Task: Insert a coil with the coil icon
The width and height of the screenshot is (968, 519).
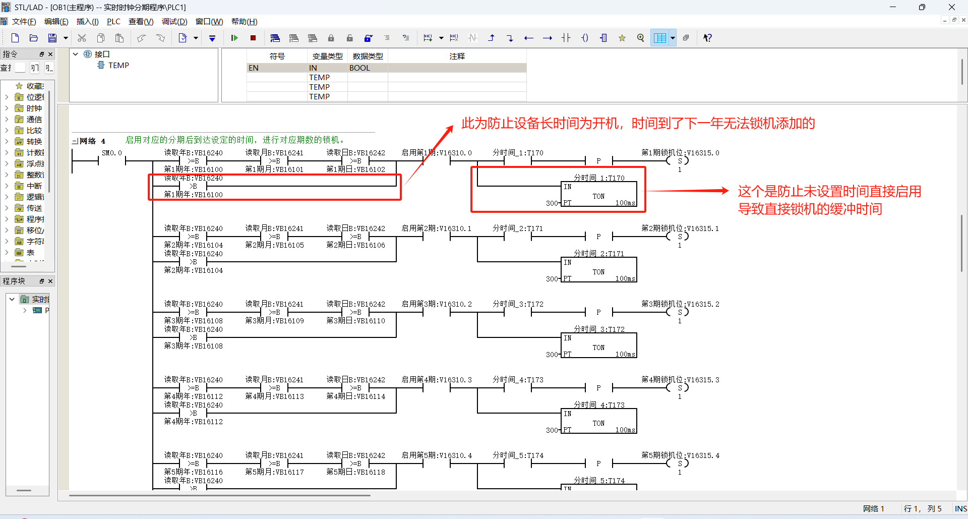Action: [x=585, y=38]
